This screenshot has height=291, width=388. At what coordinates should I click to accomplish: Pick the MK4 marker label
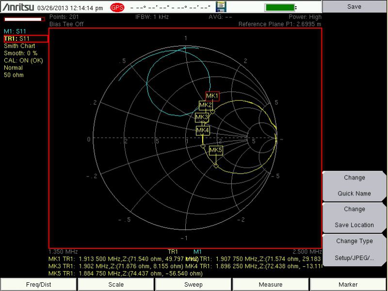[203, 130]
